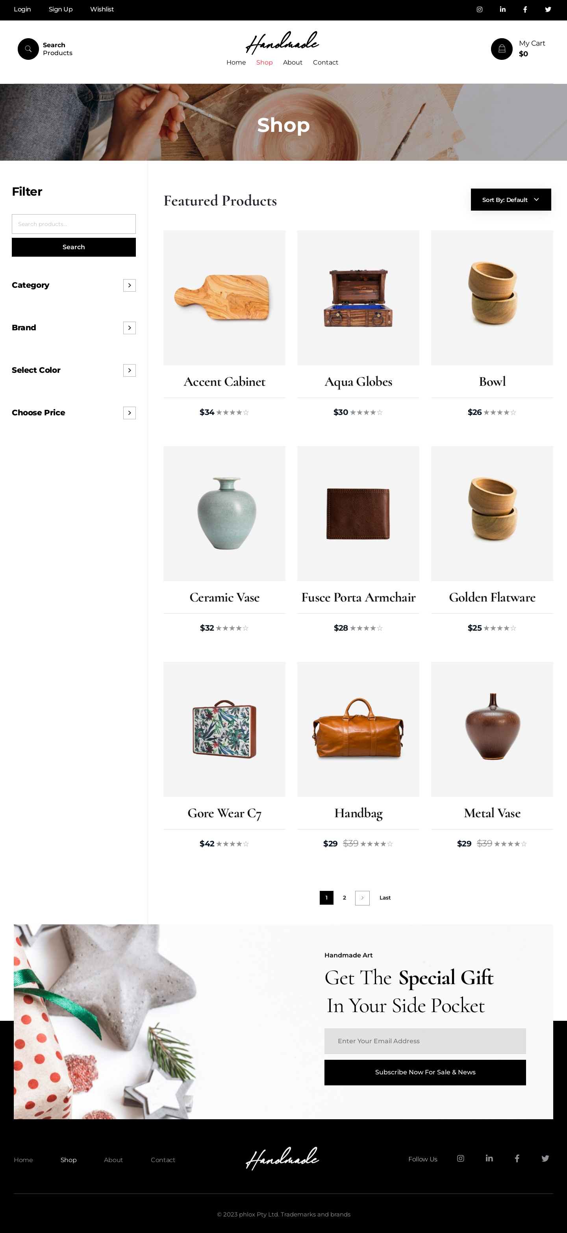The width and height of the screenshot is (567, 1233).
Task: Focus the Enter Your Email Address field
Action: click(425, 1041)
